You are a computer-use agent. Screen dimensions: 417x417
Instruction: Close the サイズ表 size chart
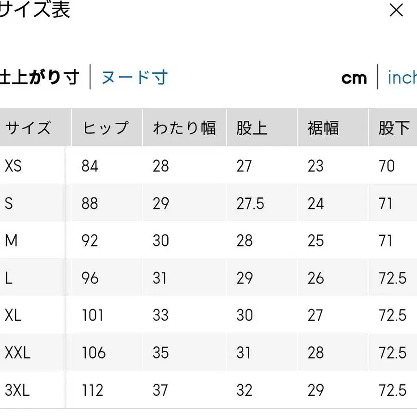[397, 10]
